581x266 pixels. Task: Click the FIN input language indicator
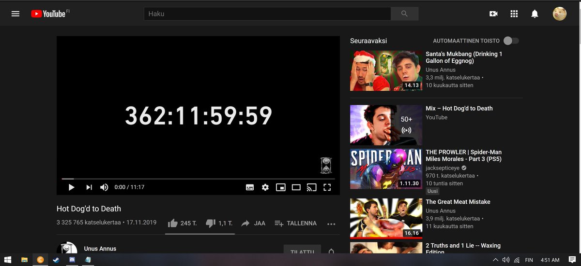(529, 260)
